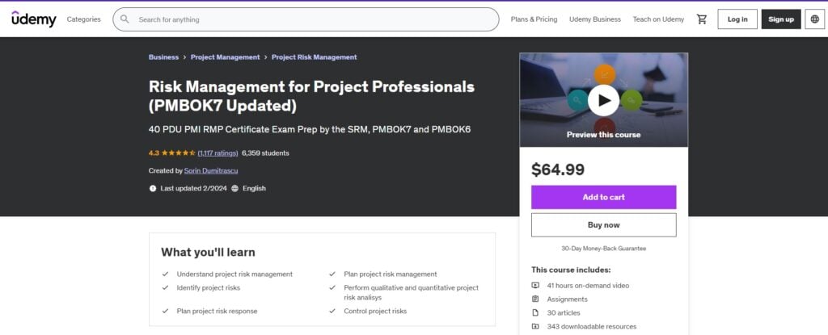This screenshot has height=335, width=828.
Task: Click the What you'll learn heading
Action: coord(208,252)
